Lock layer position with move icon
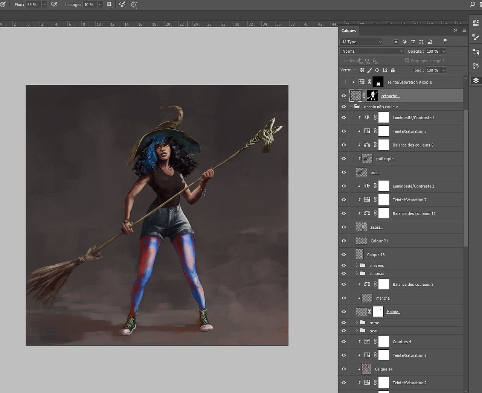Viewport: 482px width, 393px height. click(x=377, y=70)
